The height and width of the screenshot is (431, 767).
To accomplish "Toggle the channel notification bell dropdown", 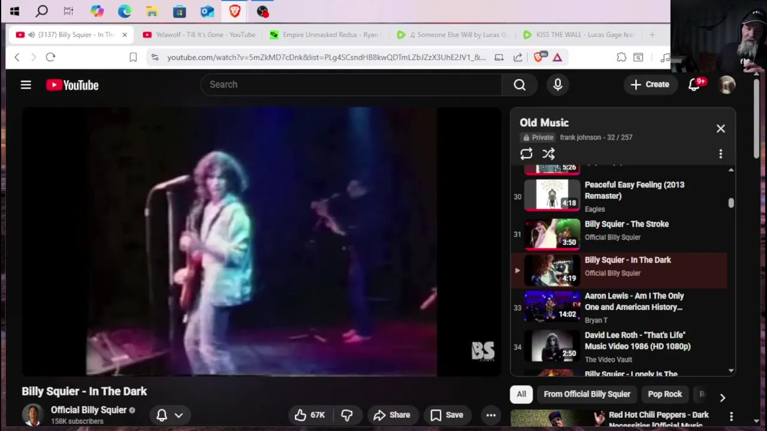I will (x=170, y=415).
